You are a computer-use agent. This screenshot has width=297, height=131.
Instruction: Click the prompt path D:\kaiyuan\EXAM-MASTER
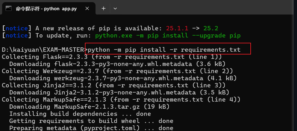click(43, 50)
